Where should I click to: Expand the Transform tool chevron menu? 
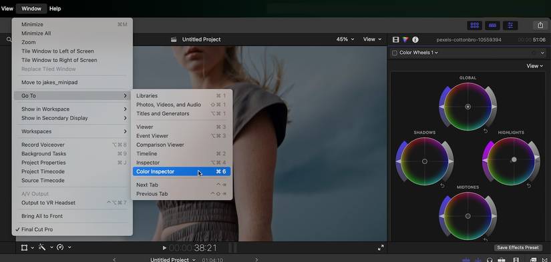32,247
